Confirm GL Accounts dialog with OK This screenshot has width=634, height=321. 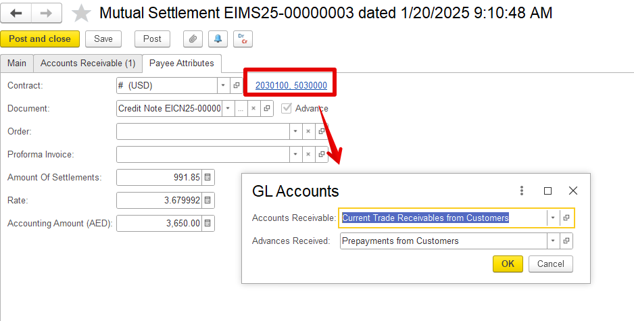[508, 264]
